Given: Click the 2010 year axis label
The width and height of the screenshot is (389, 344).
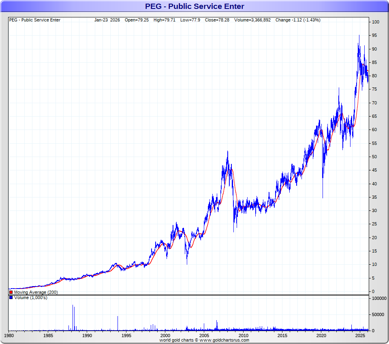Looking at the screenshot, I should point(243,336).
